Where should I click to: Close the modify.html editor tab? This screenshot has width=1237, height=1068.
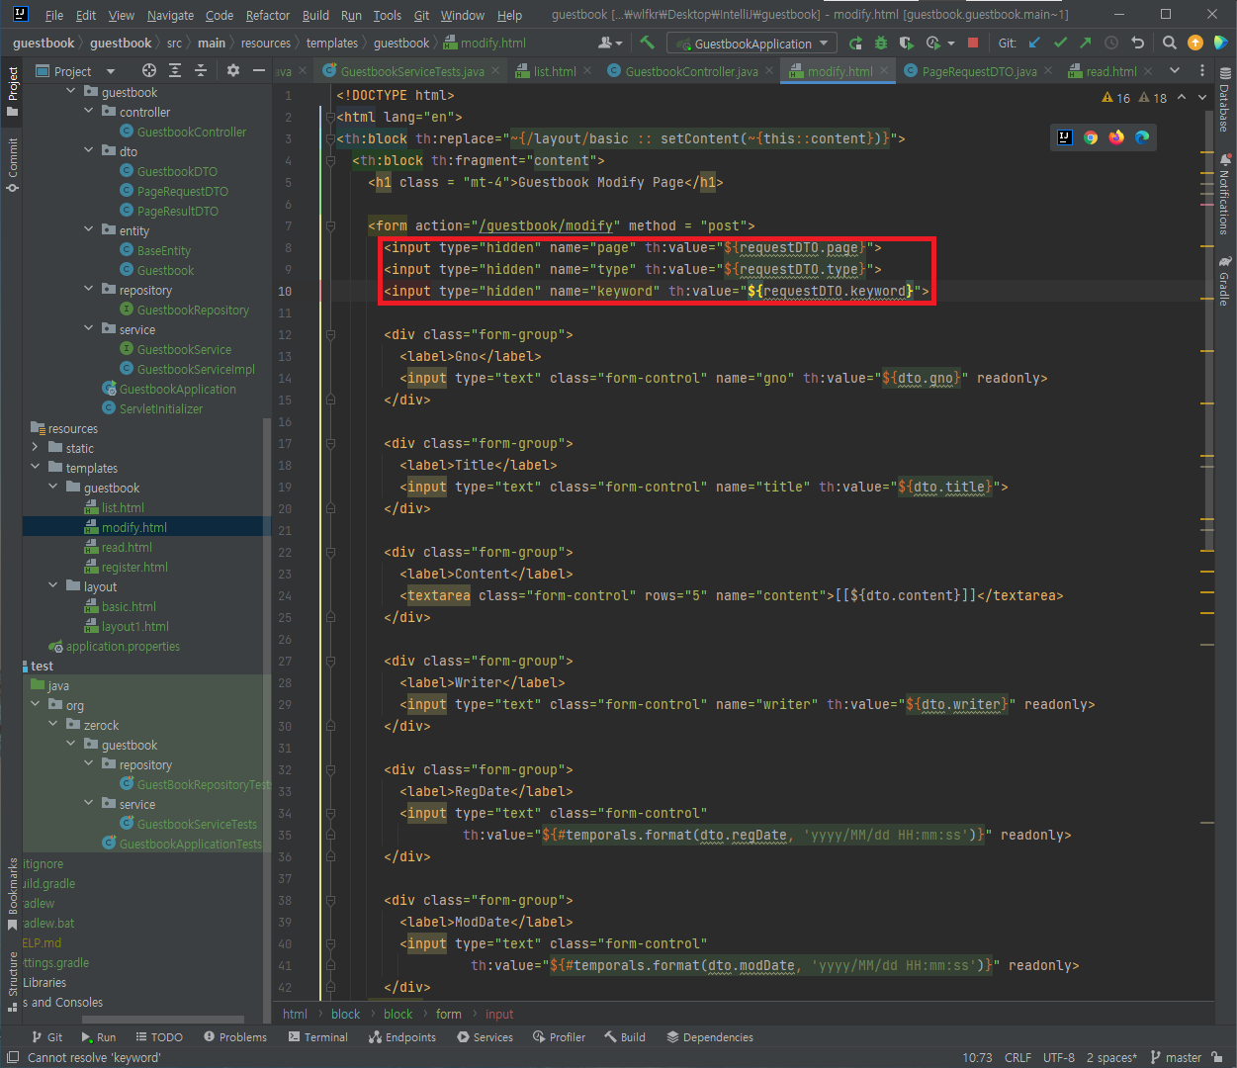click(x=885, y=70)
